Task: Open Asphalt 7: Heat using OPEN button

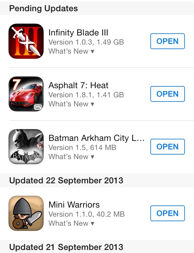Action: pyautogui.click(x=168, y=94)
